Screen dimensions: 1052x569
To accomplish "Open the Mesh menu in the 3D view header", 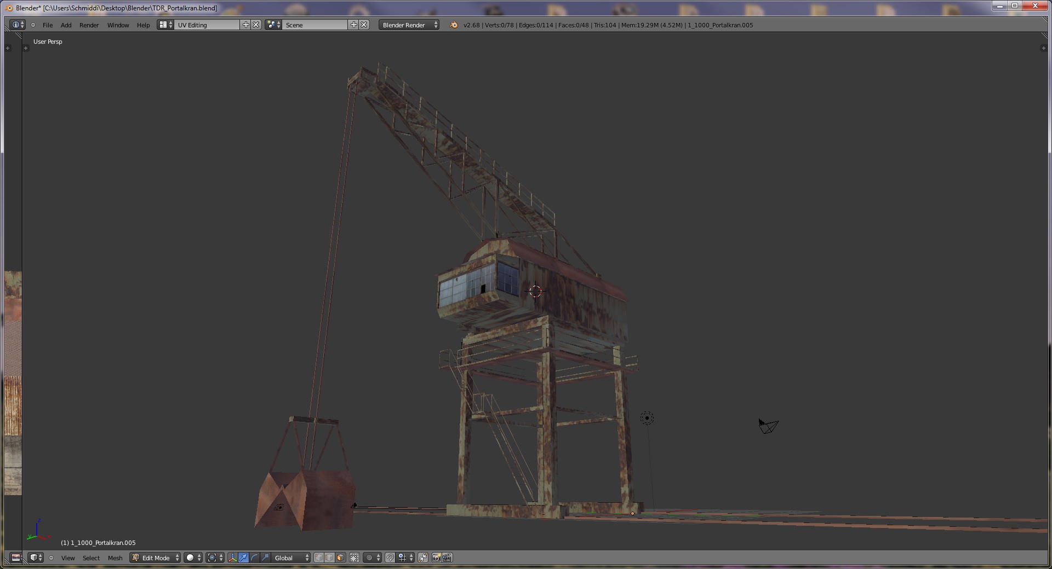I will pyautogui.click(x=115, y=558).
